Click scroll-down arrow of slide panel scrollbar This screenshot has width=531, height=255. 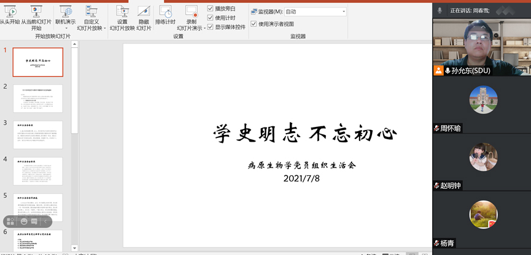tap(75, 247)
